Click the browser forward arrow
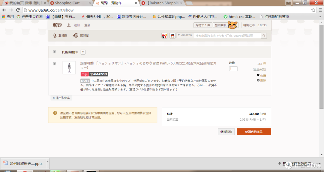324x172 pixels. coord(11,10)
